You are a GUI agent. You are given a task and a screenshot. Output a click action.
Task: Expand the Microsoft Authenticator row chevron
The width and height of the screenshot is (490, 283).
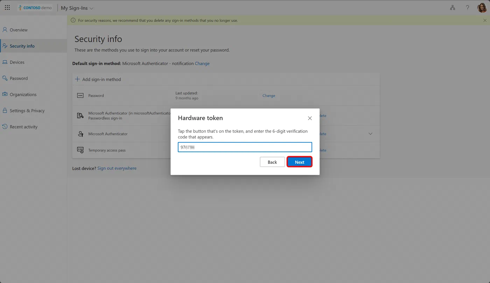370,134
